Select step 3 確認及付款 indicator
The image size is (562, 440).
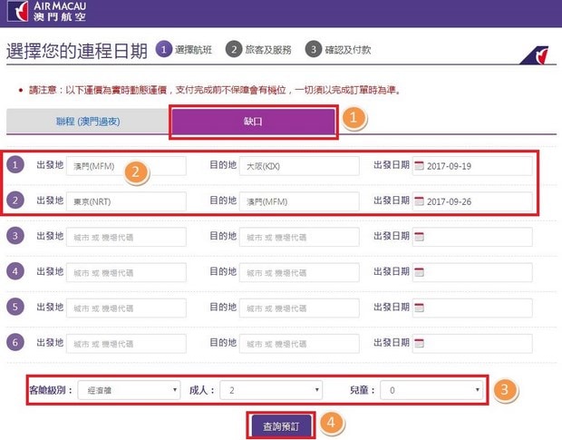[338, 50]
